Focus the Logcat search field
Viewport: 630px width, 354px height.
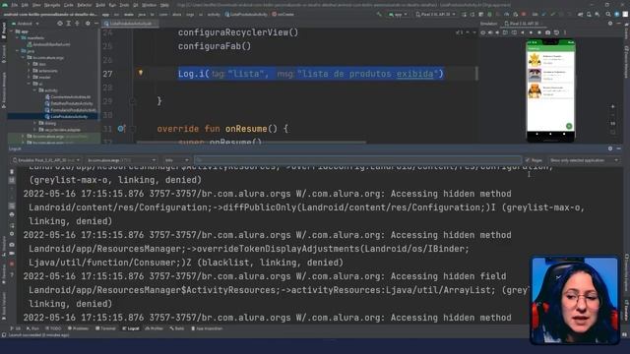point(357,160)
